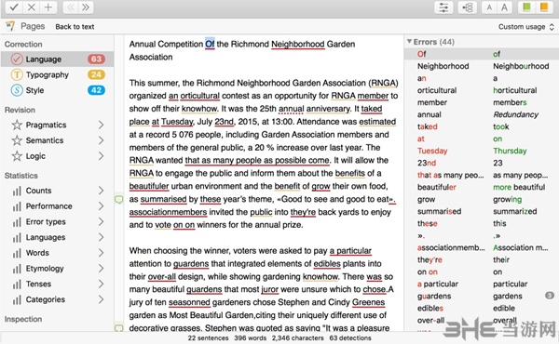Select the Language correction category
Image resolution: width=559 pixels, height=344 pixels.
(x=57, y=60)
